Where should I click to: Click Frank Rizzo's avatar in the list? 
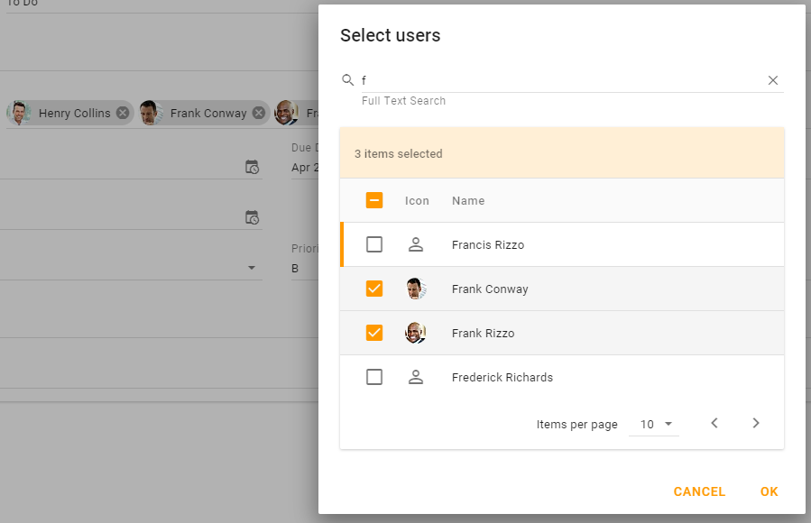416,333
